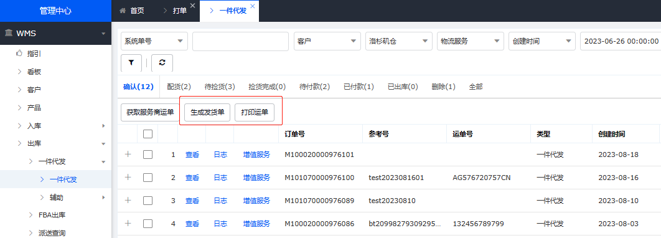Click the 创建时间 column header

coord(612,134)
